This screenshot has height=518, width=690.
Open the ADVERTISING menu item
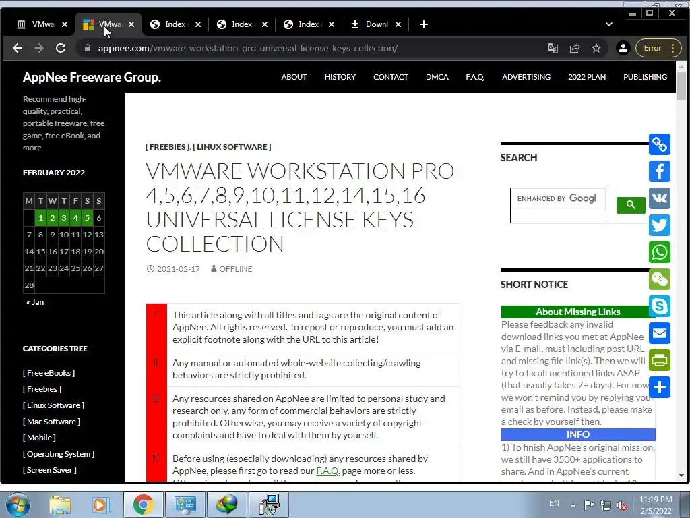tap(526, 77)
